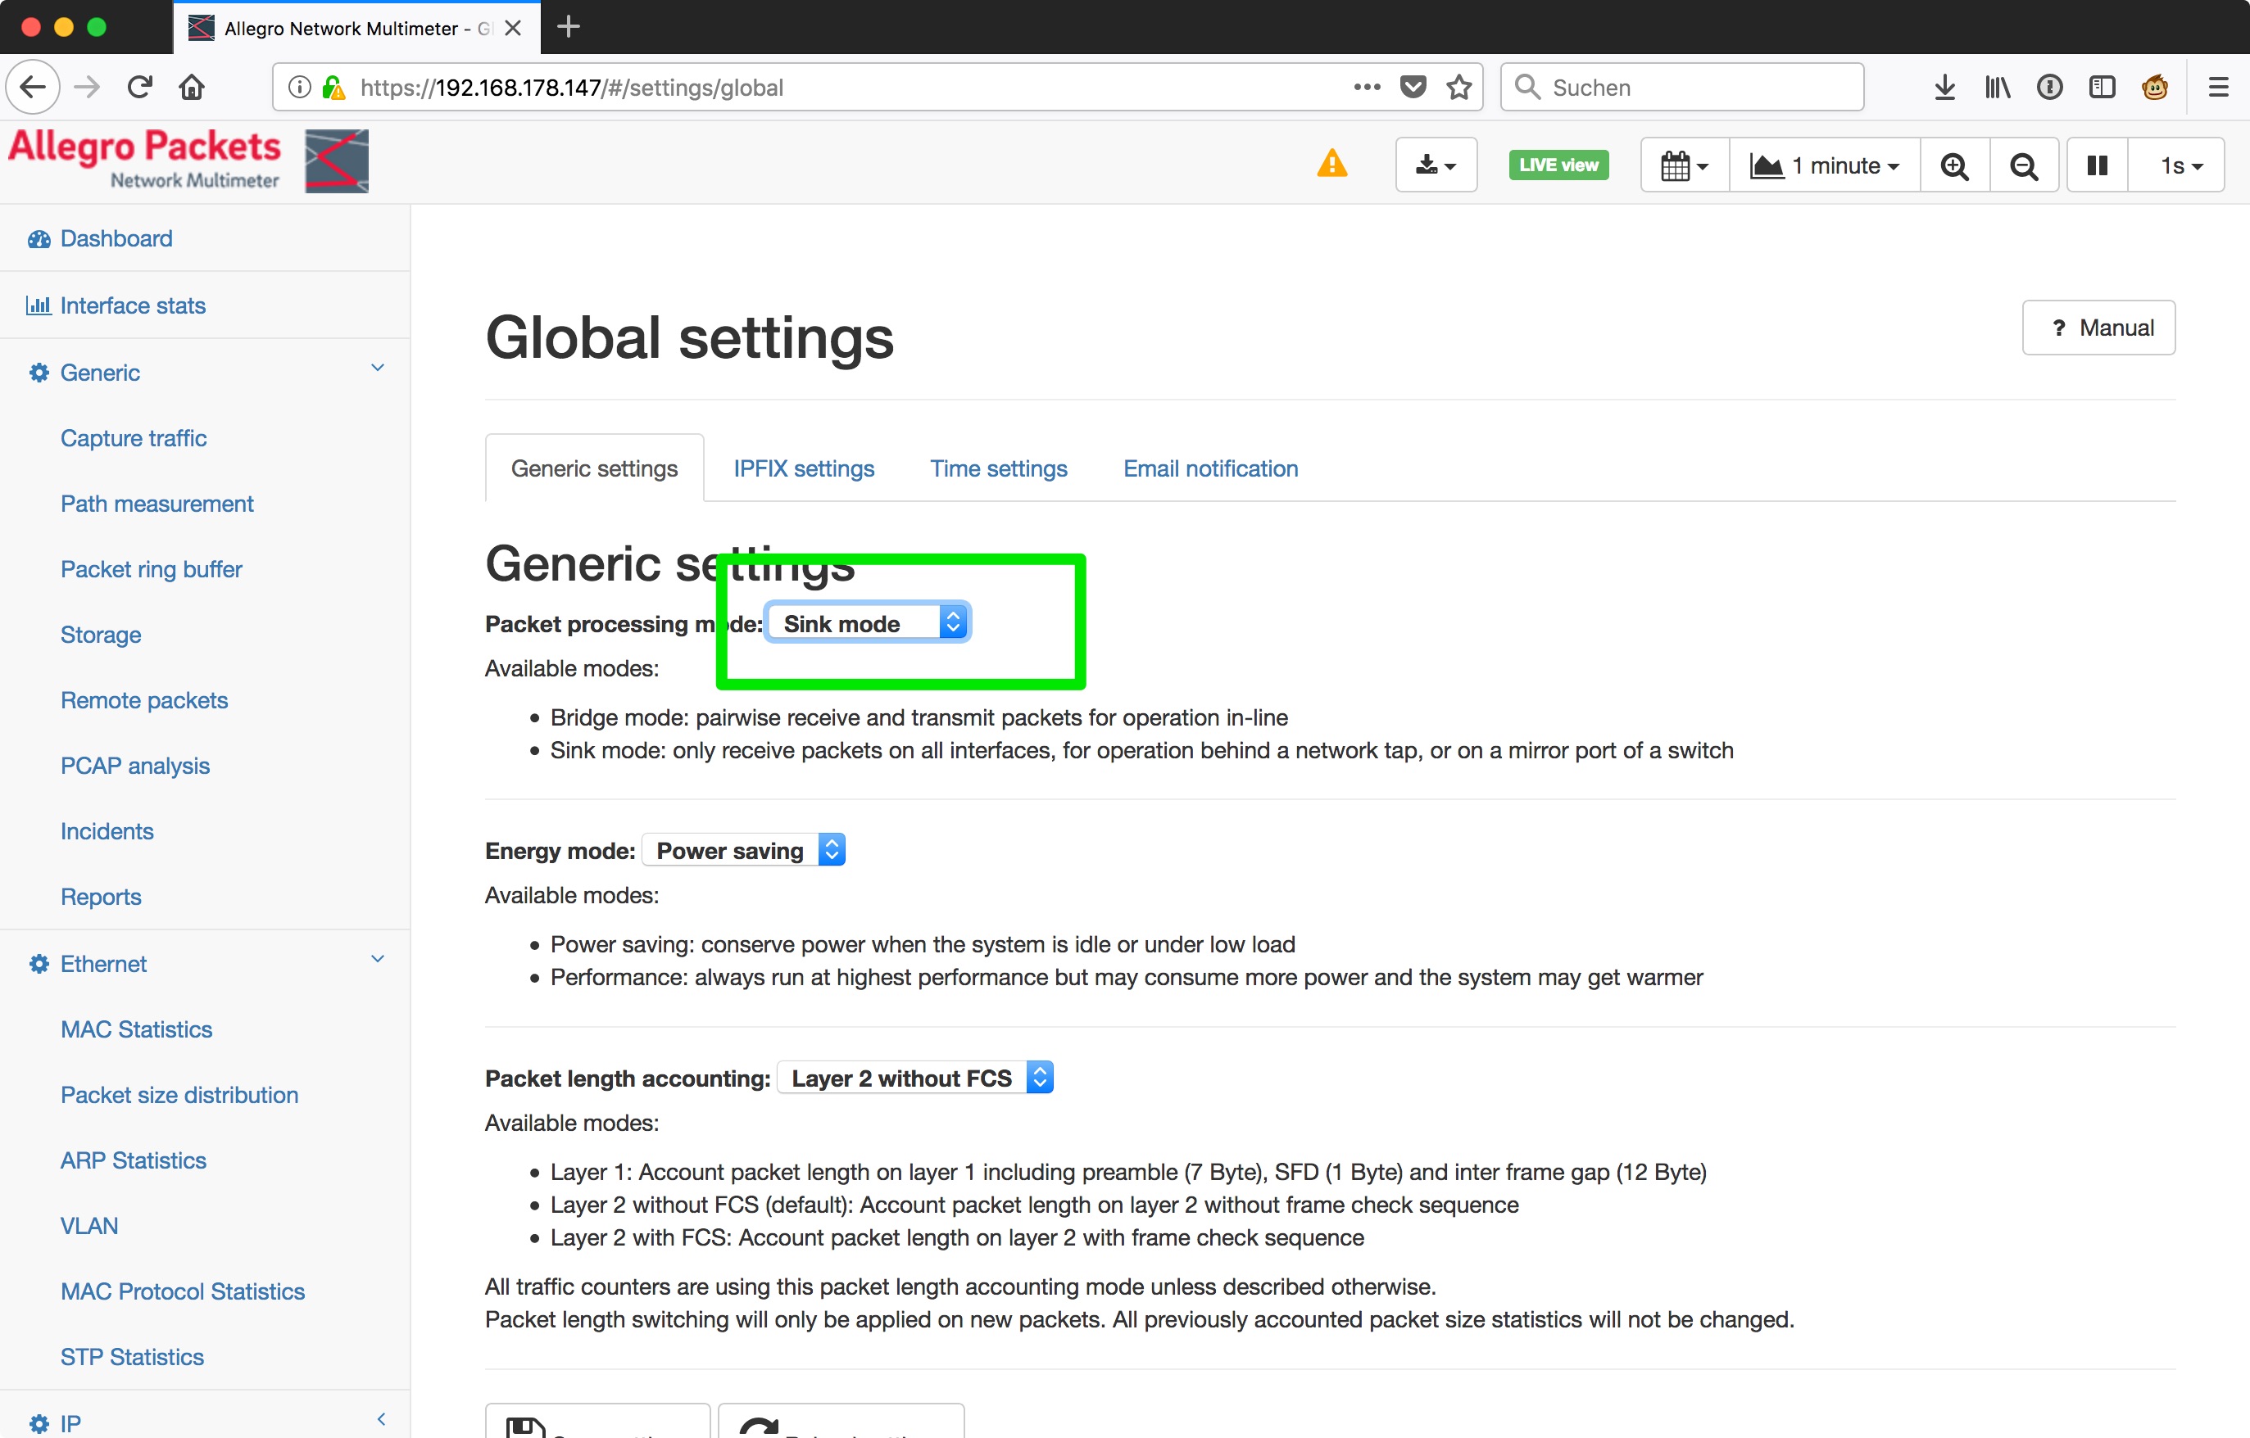This screenshot has height=1438, width=2250.
Task: Pause the live data updates
Action: coord(2096,165)
